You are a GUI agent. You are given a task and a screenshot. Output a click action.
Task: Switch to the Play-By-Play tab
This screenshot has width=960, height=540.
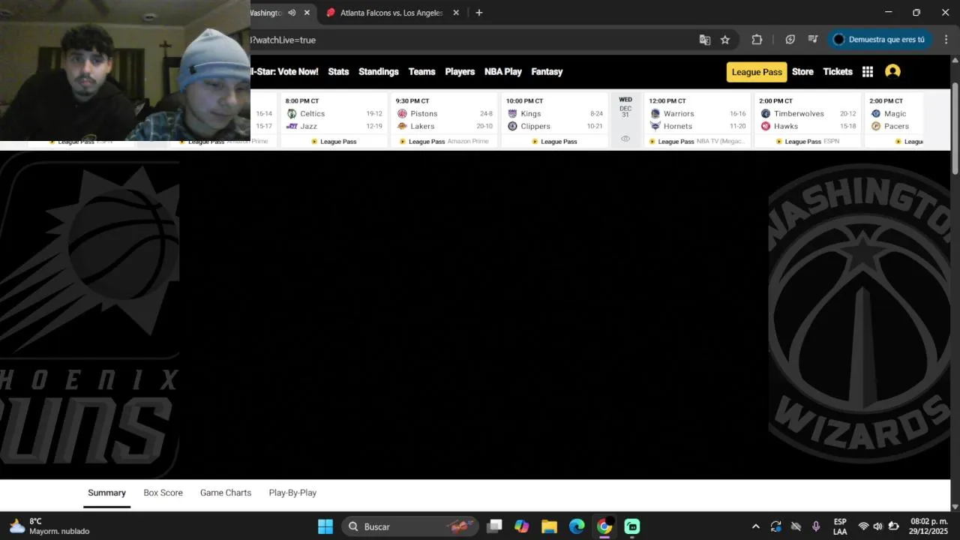[292, 493]
